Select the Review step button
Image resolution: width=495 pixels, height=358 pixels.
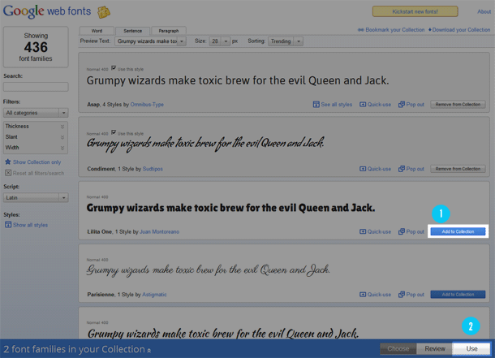[x=435, y=348]
